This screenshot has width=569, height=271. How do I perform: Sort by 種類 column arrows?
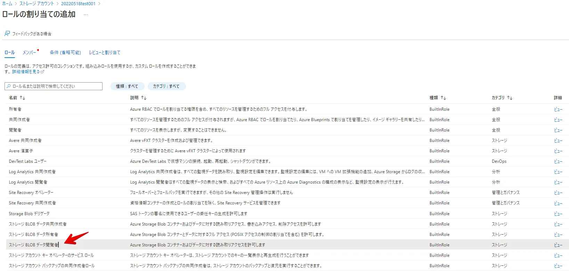coord(443,98)
